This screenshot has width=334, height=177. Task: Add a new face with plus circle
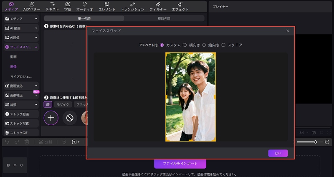(x=51, y=118)
